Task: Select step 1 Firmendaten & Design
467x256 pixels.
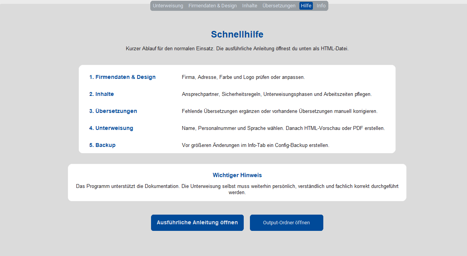Action: [122, 77]
